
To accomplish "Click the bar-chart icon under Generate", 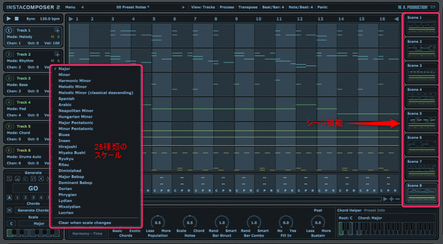I will tap(17, 179).
